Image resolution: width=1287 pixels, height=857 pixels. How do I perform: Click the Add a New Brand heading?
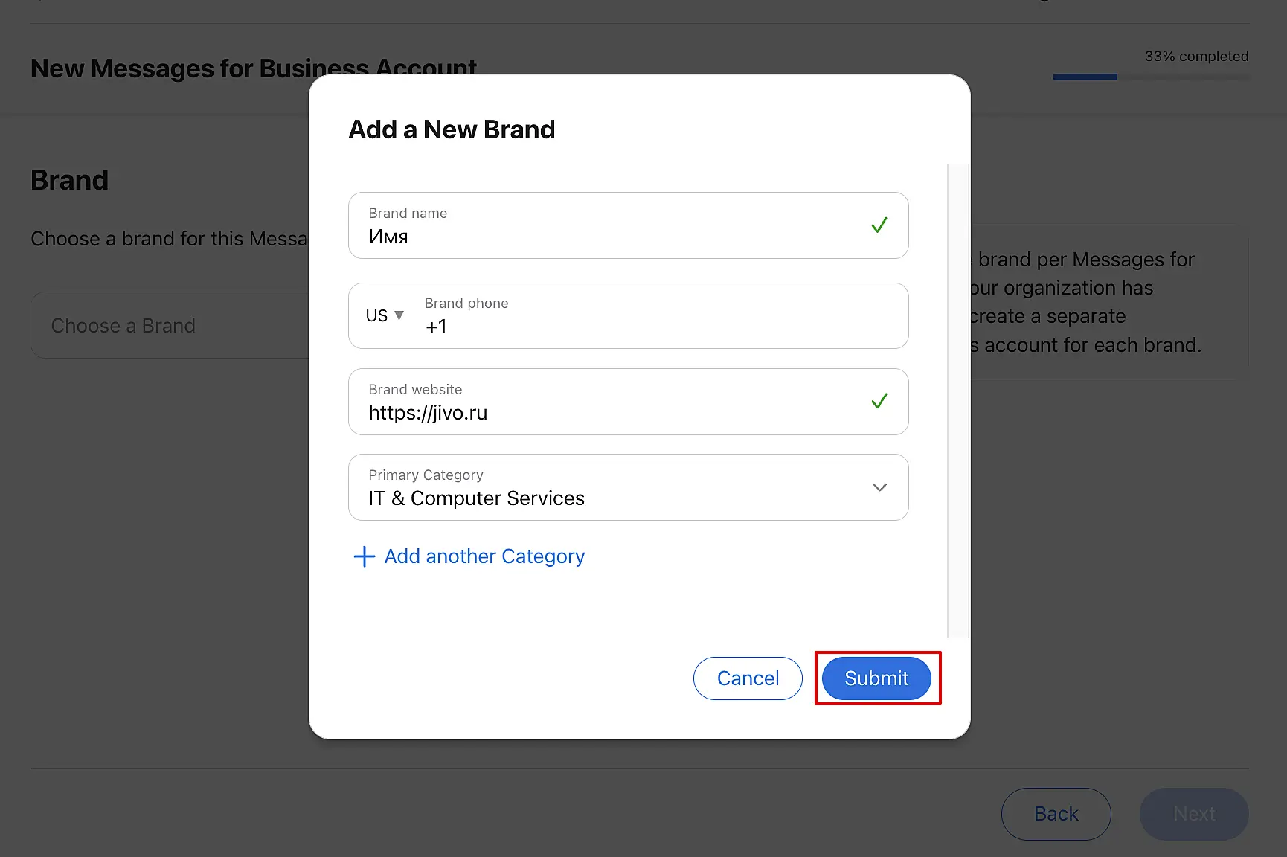[x=452, y=129]
